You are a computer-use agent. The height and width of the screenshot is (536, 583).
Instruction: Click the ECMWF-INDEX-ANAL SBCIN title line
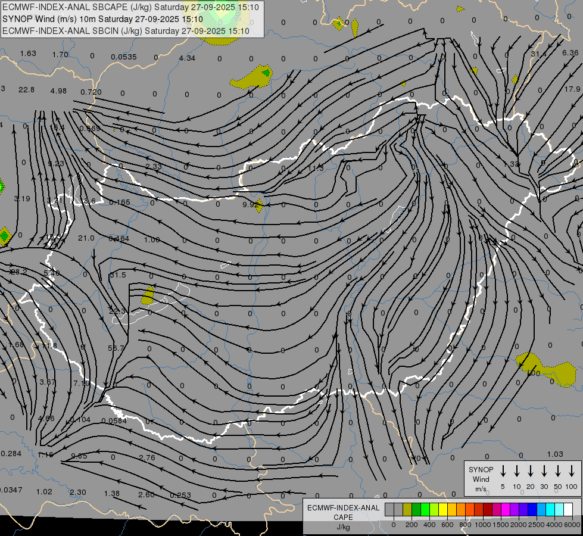click(x=126, y=31)
